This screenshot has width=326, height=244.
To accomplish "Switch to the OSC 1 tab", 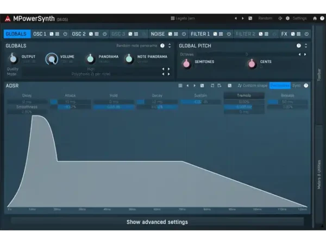I will pyautogui.click(x=40, y=34).
